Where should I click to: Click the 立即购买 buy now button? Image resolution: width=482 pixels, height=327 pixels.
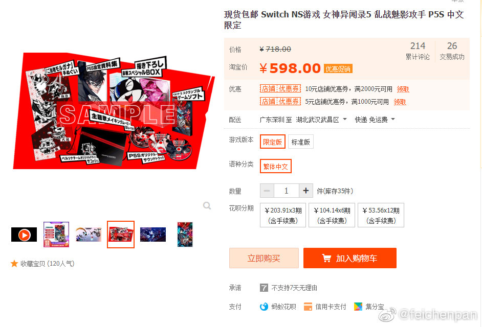click(264, 258)
